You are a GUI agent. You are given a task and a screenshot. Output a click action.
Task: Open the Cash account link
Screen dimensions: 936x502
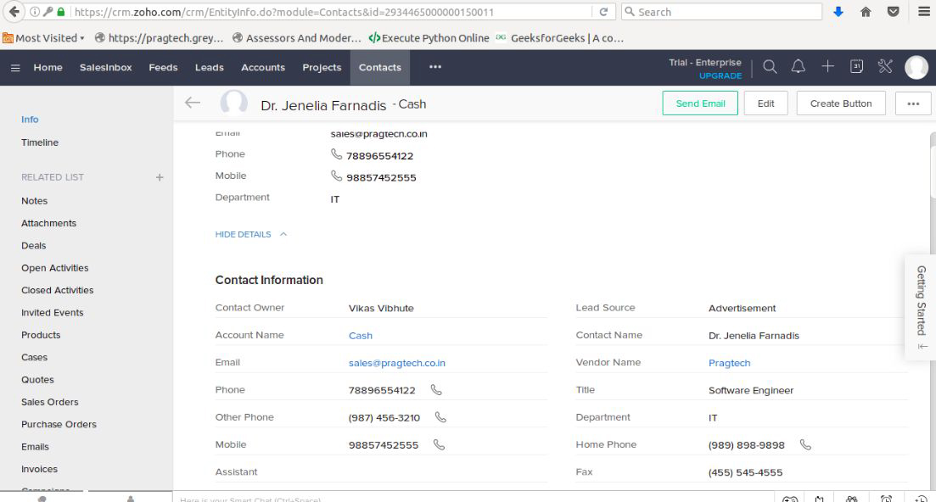pos(361,336)
